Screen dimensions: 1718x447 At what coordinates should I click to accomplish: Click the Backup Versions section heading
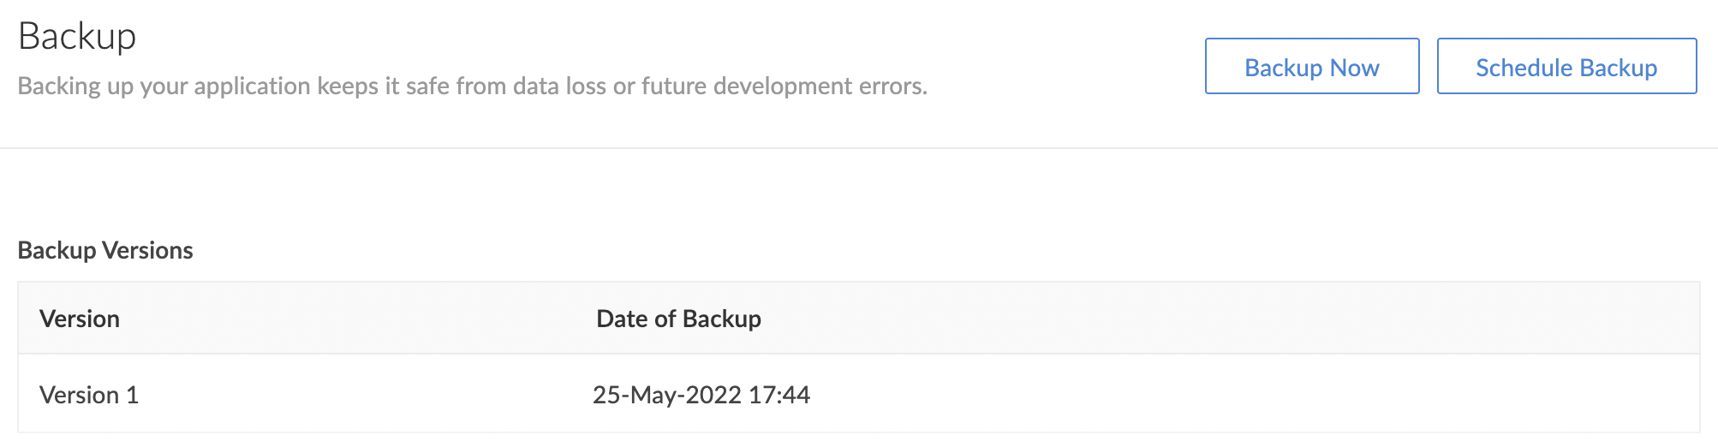pos(105,250)
